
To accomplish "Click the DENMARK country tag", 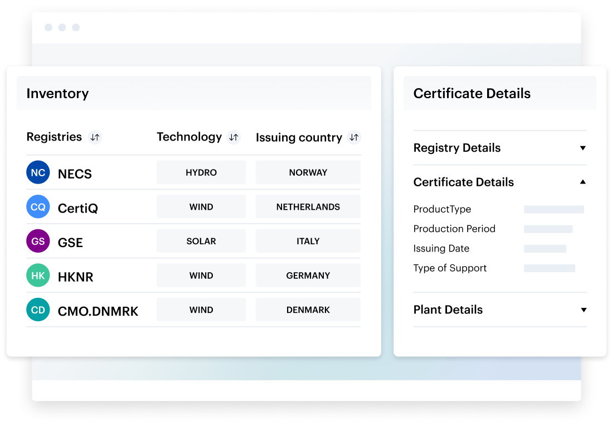I will point(308,310).
